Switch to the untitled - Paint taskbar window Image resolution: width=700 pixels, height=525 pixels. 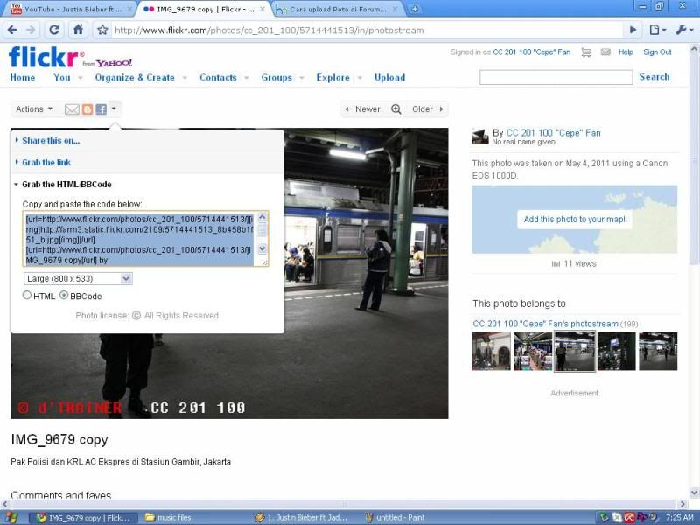tap(395, 518)
